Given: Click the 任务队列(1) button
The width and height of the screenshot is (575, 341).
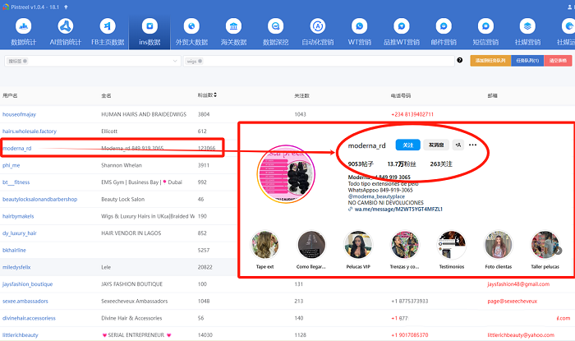Looking at the screenshot, I should [527, 61].
